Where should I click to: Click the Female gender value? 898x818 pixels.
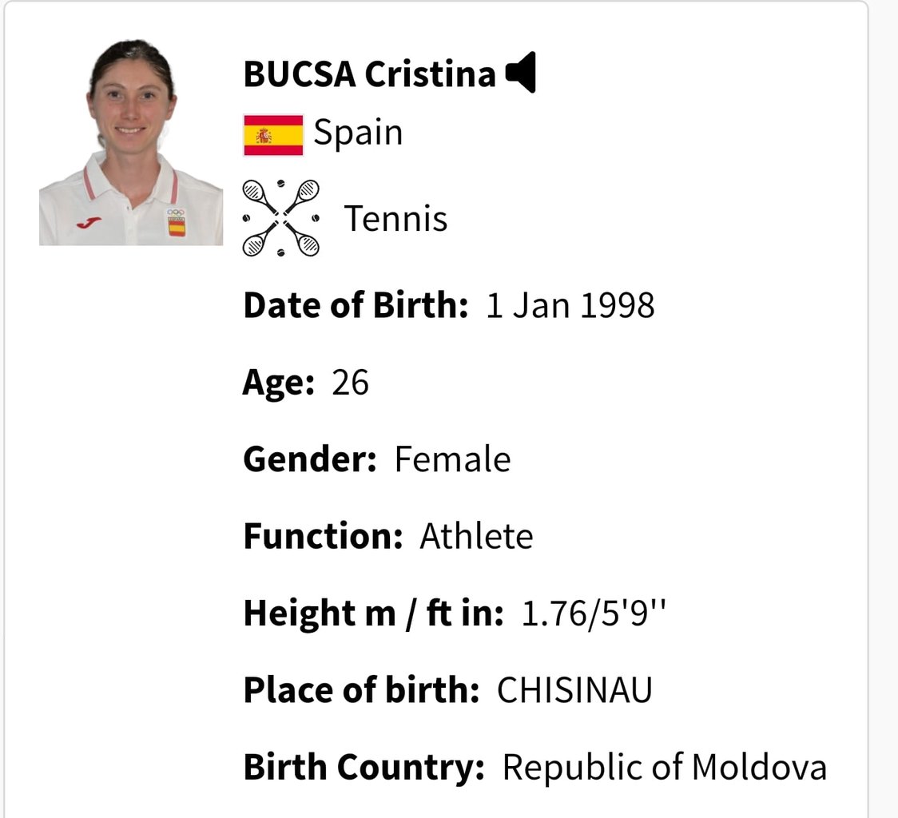(452, 459)
